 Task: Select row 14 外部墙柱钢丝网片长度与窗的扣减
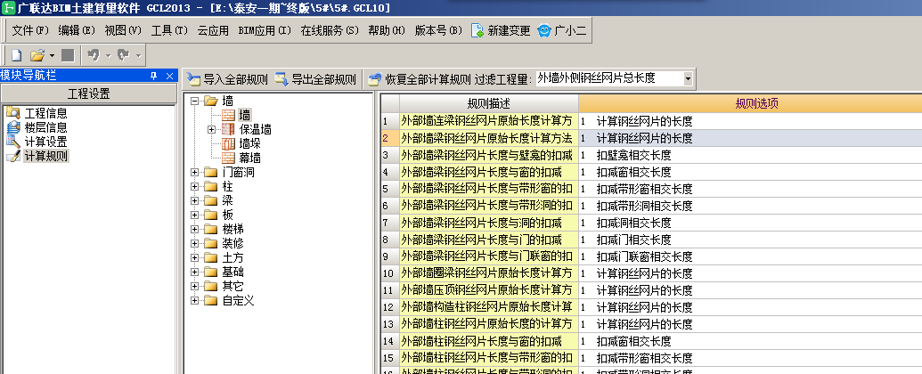489,341
